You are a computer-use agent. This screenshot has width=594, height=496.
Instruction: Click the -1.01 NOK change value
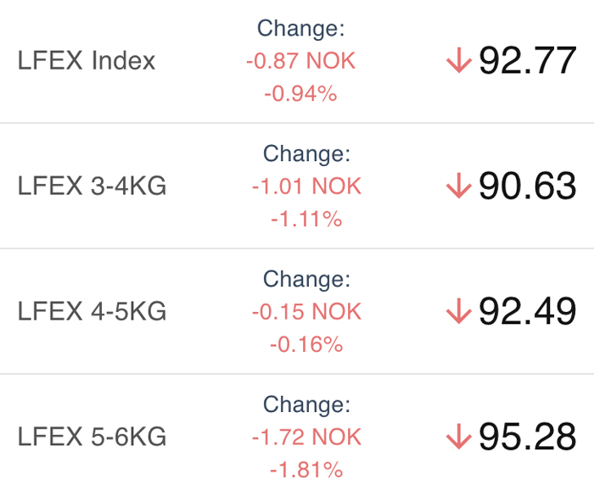(306, 187)
